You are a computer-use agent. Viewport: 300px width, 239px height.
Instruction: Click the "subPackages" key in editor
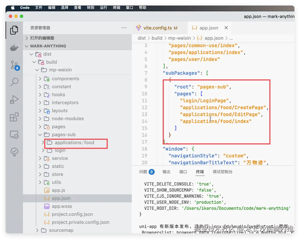pos(181,73)
